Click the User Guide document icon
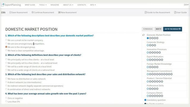The image size is (190, 107). [x=175, y=12]
